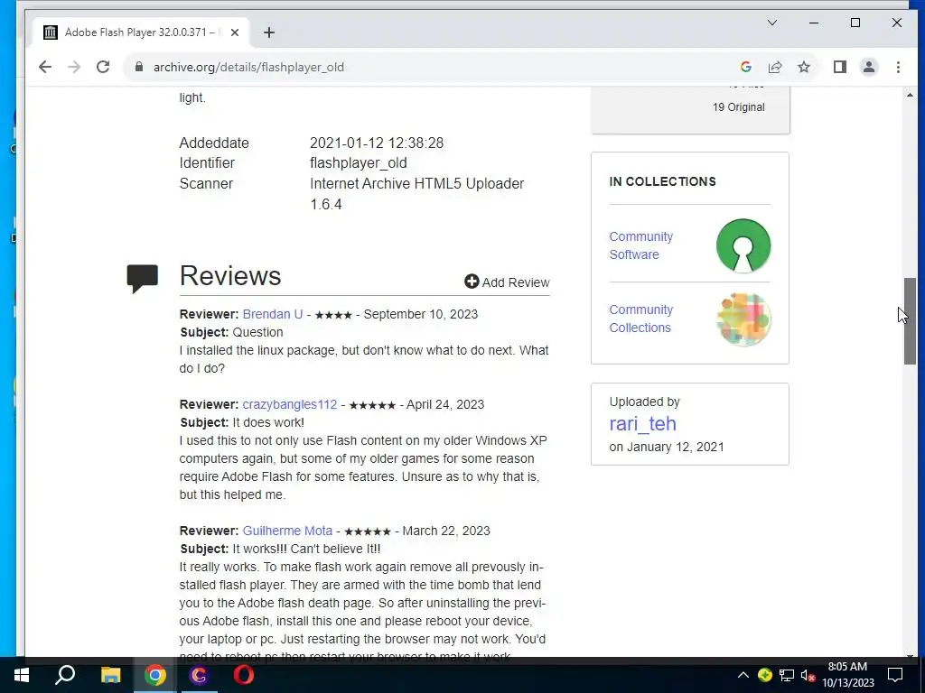Click the muted volume tray icon

coord(808,675)
